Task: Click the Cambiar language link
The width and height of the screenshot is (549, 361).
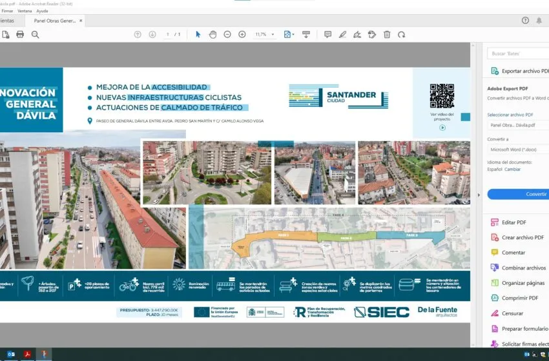Action: 512,169
